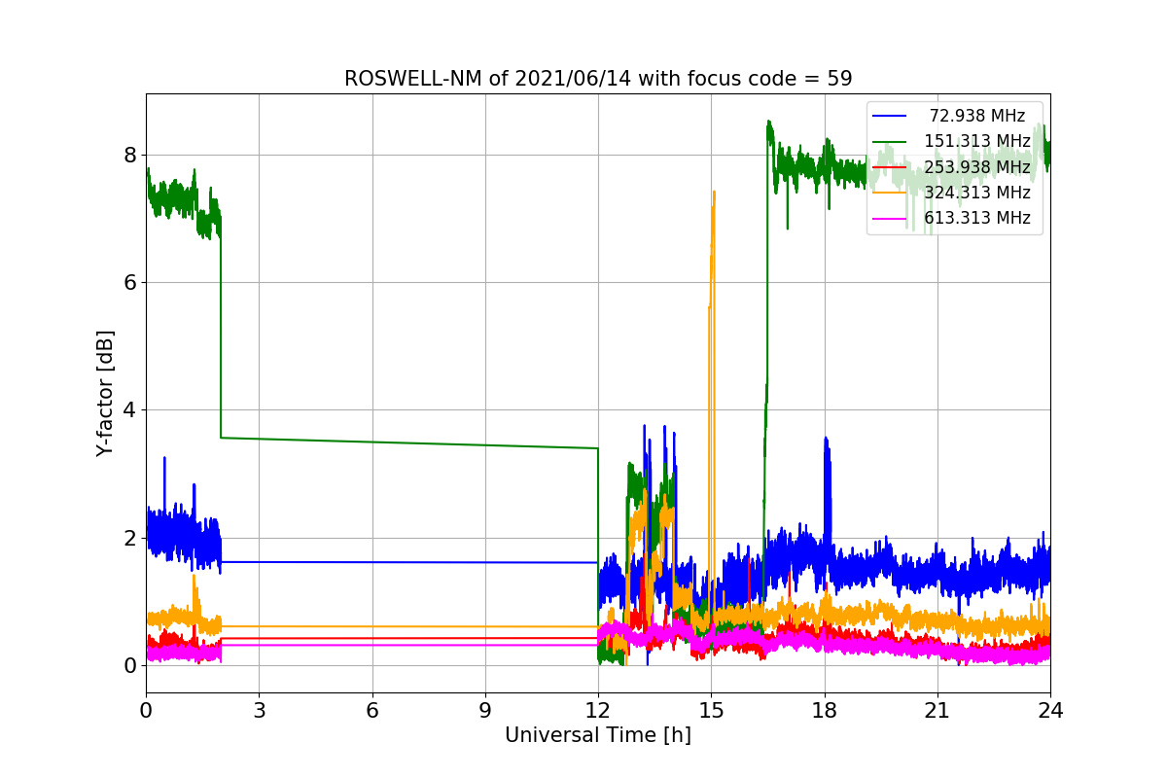
Task: Click the x-axis tick label '21'
Action: pyautogui.click(x=937, y=711)
